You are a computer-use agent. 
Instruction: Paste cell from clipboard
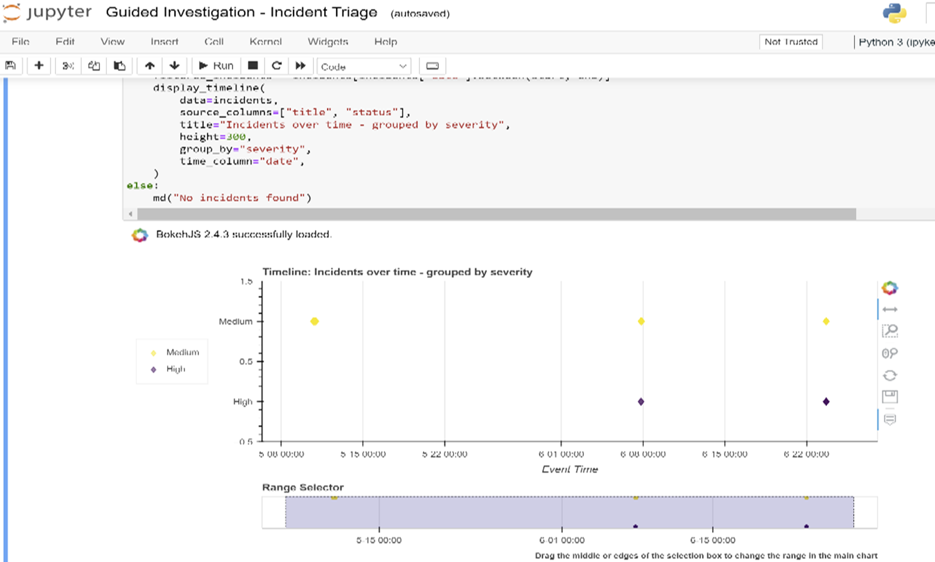click(x=119, y=66)
